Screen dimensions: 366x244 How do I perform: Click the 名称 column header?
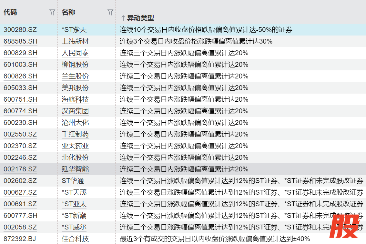pos(68,13)
